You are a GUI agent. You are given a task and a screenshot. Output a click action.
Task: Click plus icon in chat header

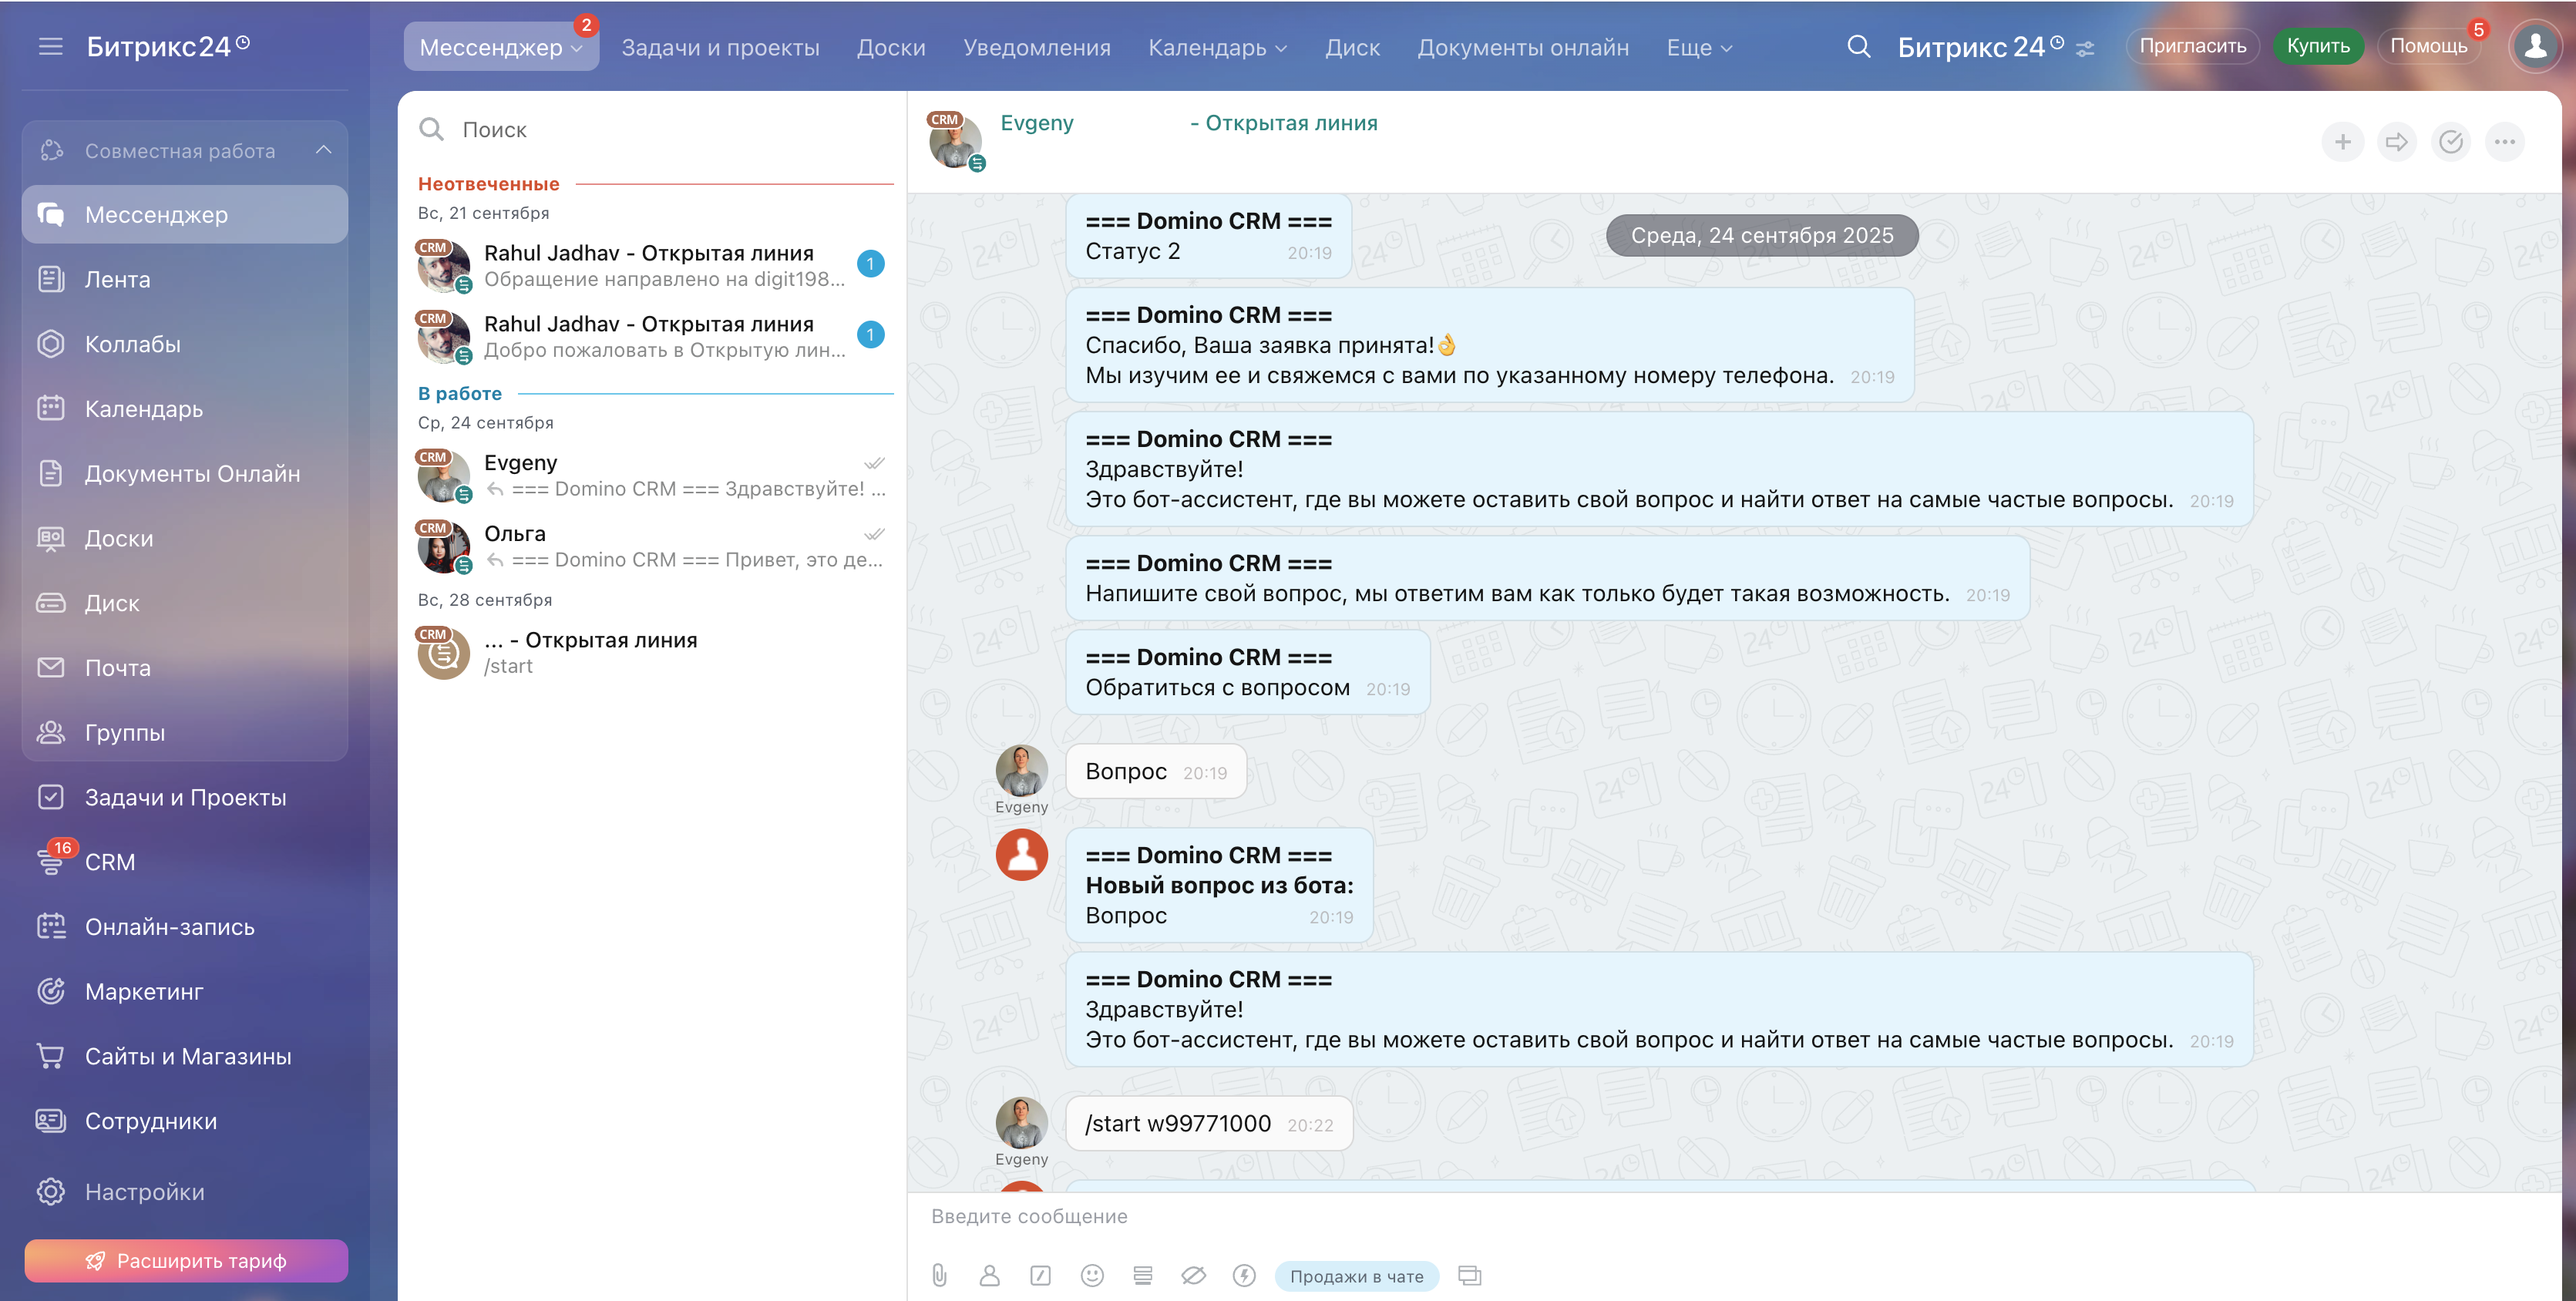pyautogui.click(x=2342, y=142)
